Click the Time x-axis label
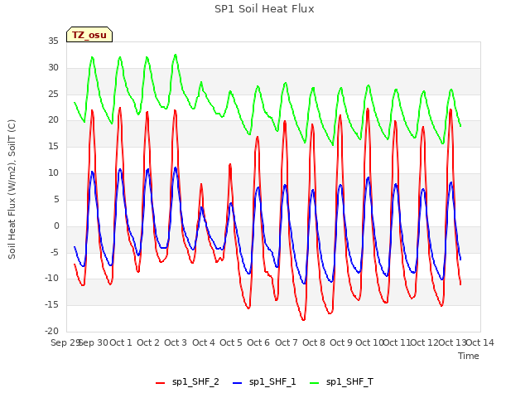This screenshot has width=530, height=398. (x=469, y=356)
